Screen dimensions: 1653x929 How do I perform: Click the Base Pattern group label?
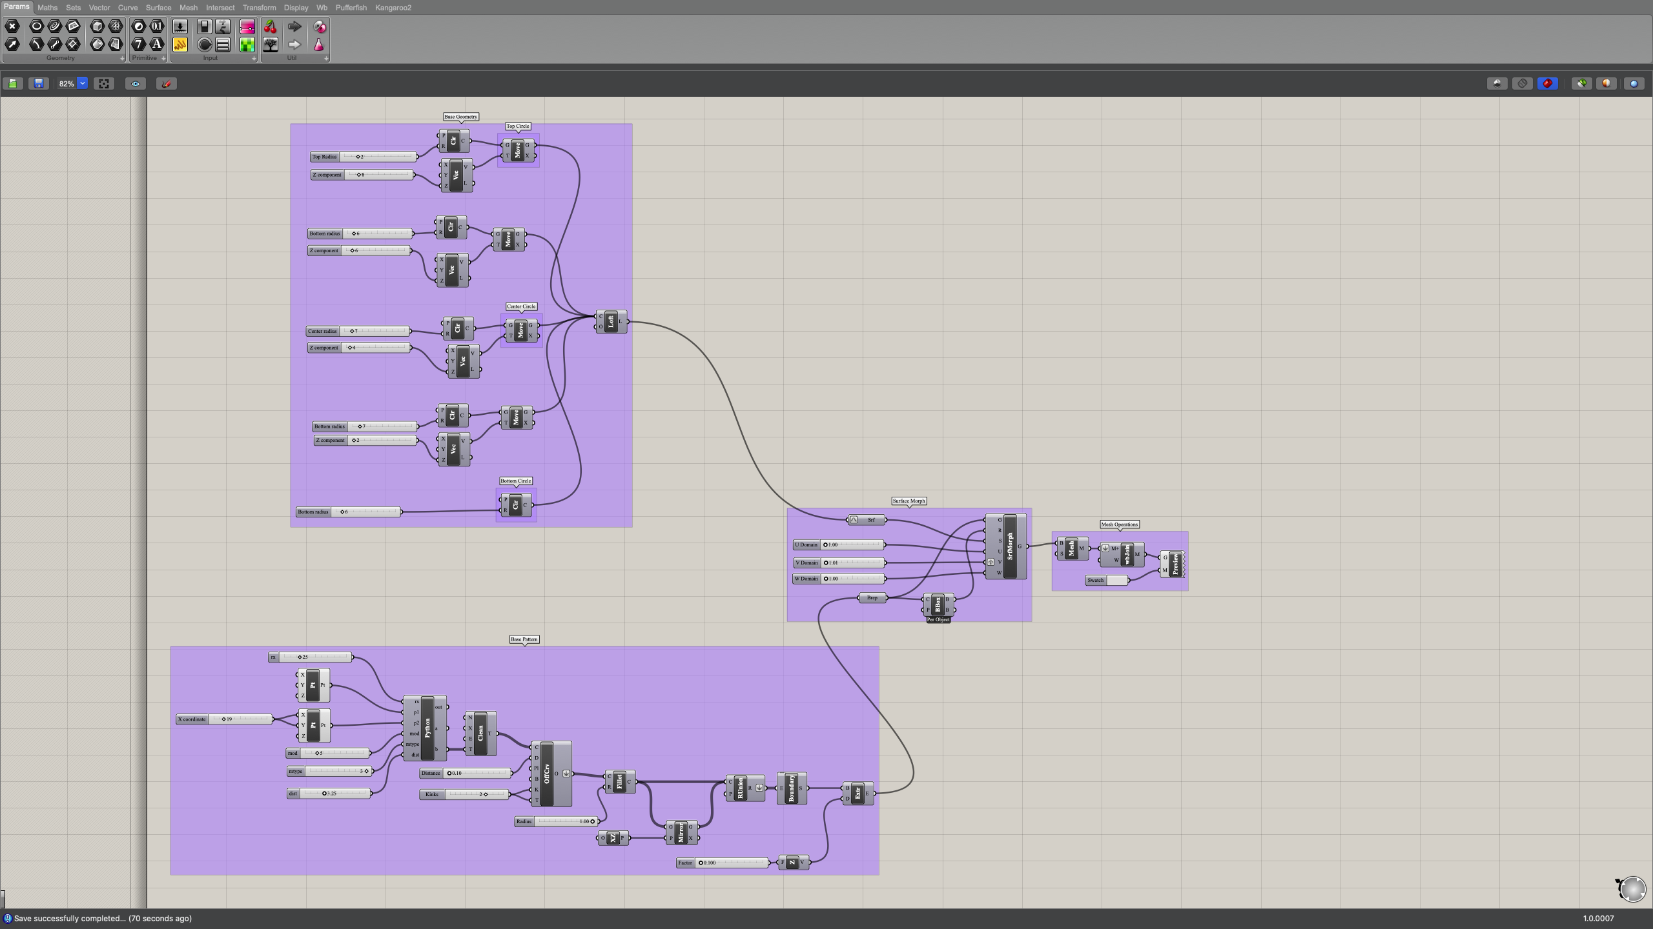[x=524, y=639]
